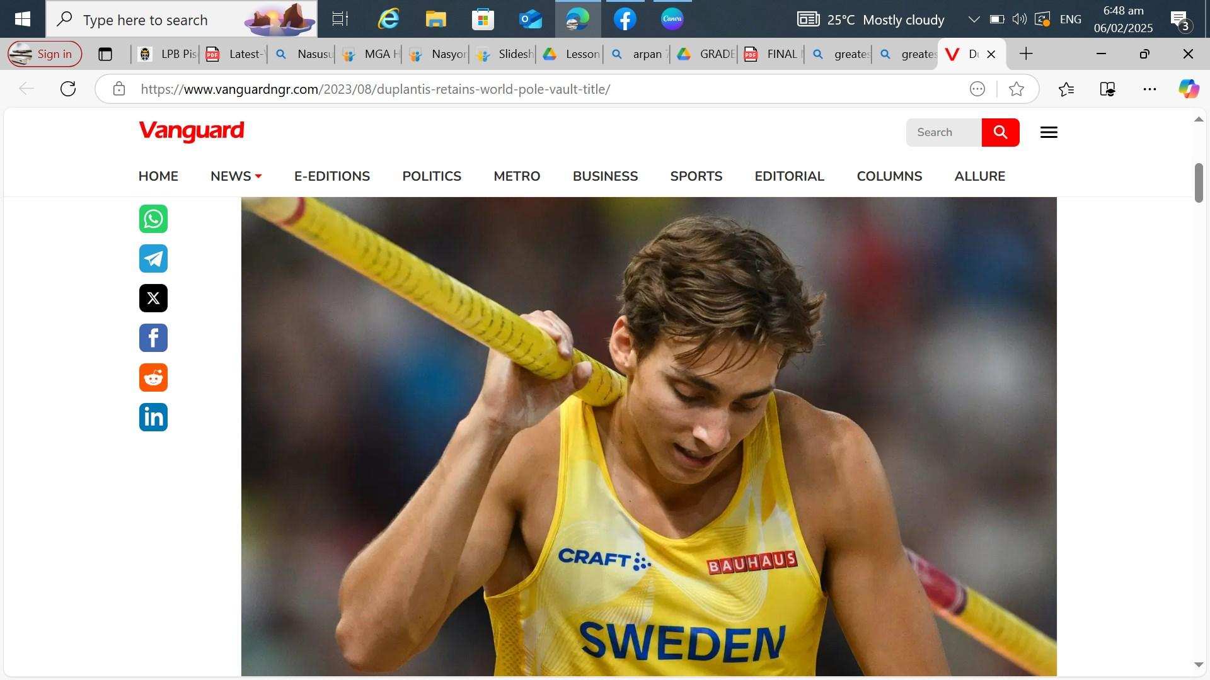Open a new browser tab
Image resolution: width=1210 pixels, height=680 pixels.
[x=1026, y=54]
